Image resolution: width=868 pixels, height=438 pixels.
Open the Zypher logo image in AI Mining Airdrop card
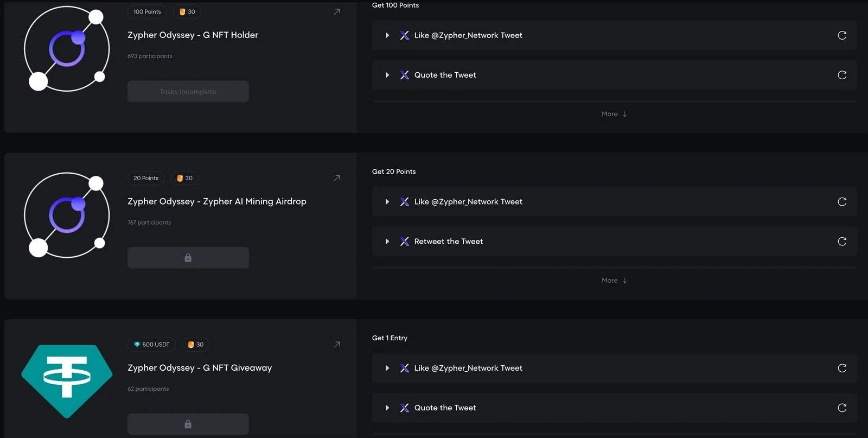[67, 215]
